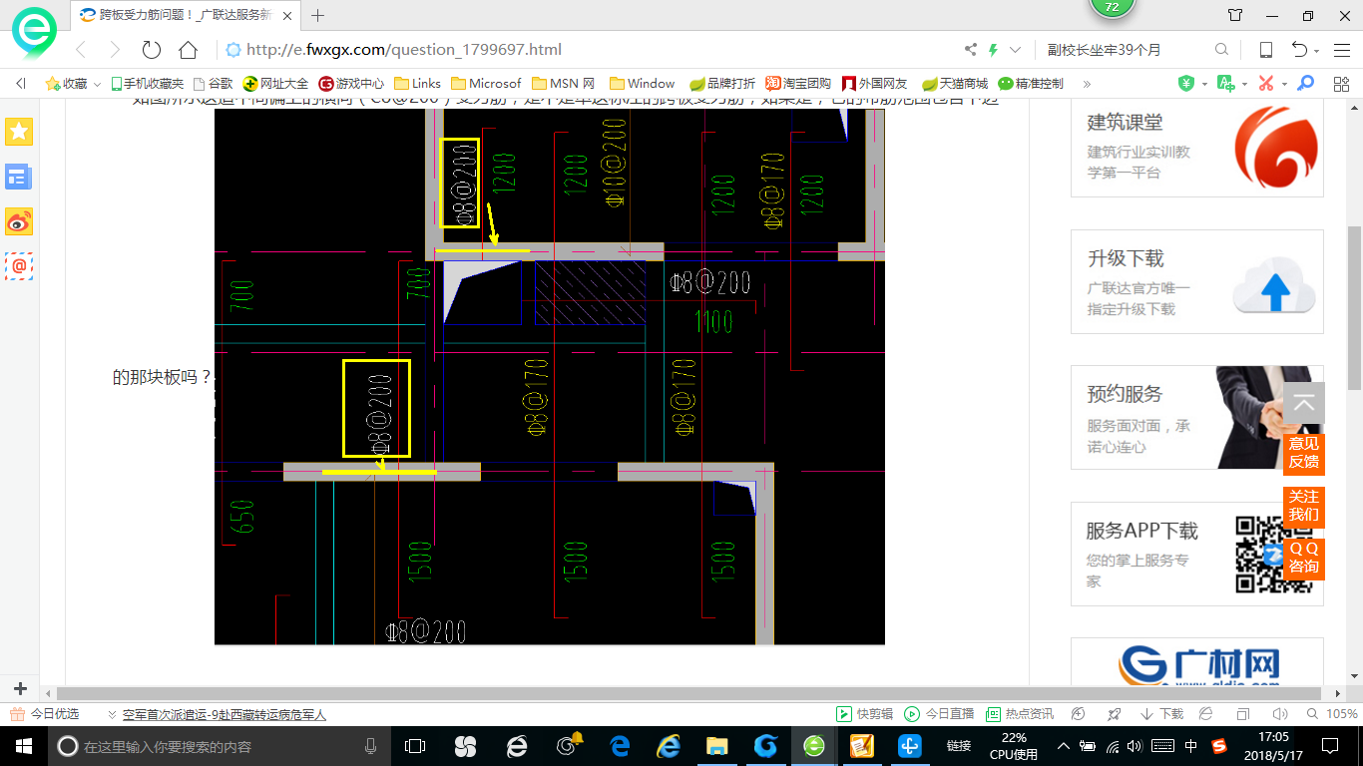Open the red mail sidebar icon
The height and width of the screenshot is (766, 1363).
(x=19, y=266)
